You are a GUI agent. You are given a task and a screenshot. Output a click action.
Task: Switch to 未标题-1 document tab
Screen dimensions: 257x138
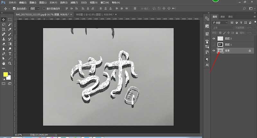coord(95,14)
